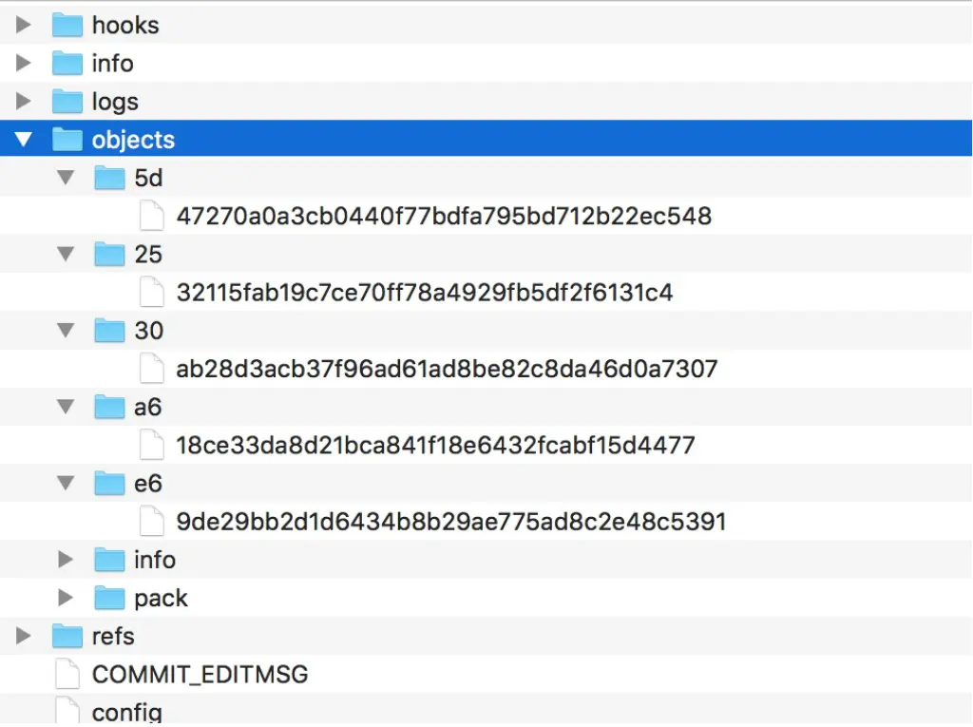The image size is (973, 727).
Task: Expand the nested info folder under objects
Action: click(x=66, y=560)
